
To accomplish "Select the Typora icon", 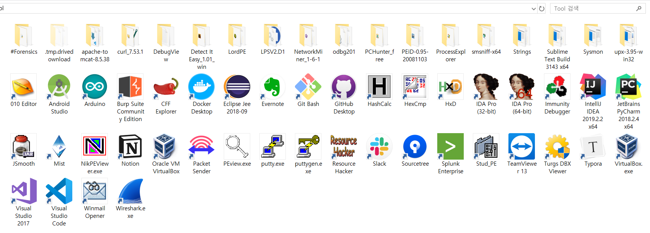I will (593, 146).
